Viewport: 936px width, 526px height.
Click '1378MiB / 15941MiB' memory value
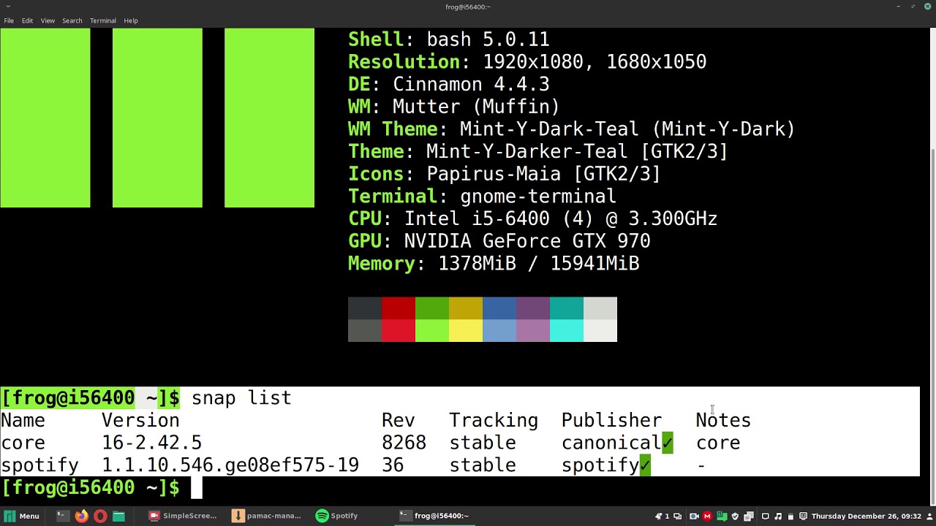tap(539, 264)
